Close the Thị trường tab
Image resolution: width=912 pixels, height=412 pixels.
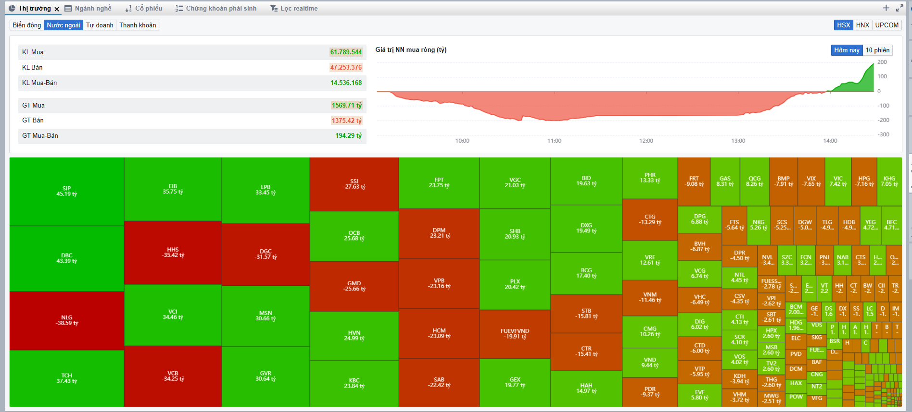(x=57, y=9)
